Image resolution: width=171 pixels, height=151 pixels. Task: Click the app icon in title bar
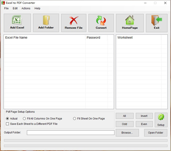point(3,3)
